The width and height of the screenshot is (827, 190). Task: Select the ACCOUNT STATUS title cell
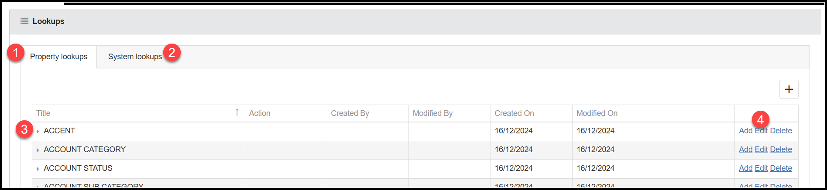tap(78, 168)
